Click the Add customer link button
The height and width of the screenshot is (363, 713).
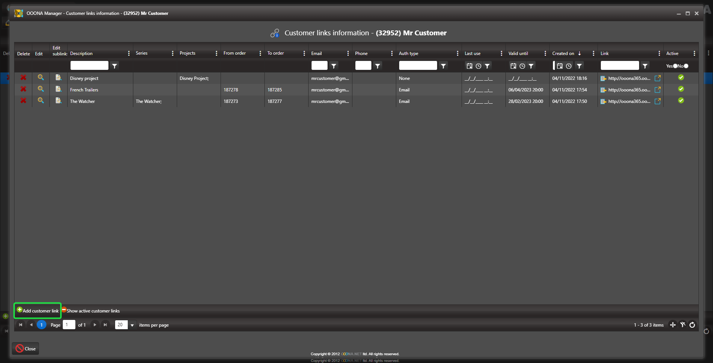38,311
